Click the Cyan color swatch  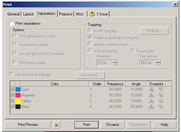coord(18,89)
